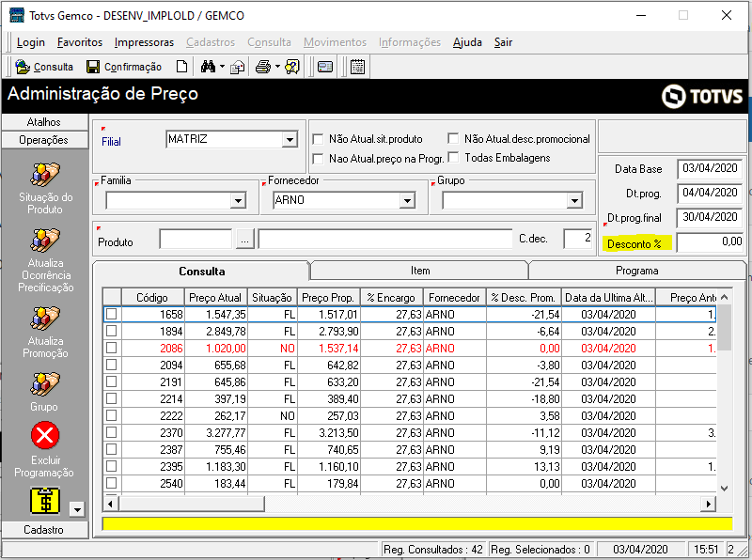Click the vertical scrollbar down arrow in grid

(x=724, y=489)
